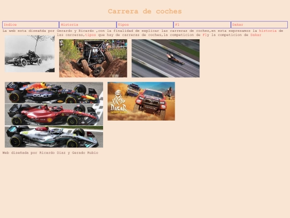The height and width of the screenshot is (218, 290).
Task: Open the F1 navigation item
Action: click(x=202, y=25)
